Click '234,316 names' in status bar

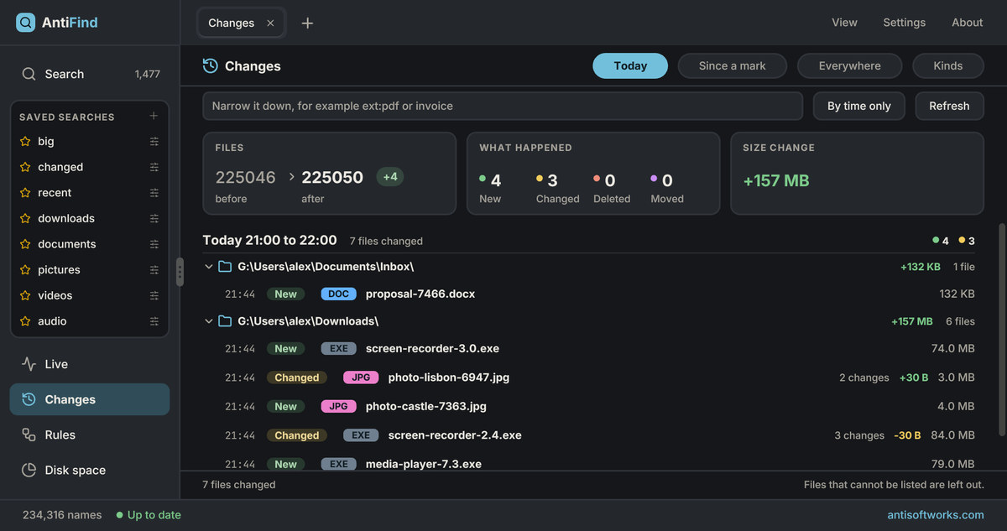[x=62, y=515]
